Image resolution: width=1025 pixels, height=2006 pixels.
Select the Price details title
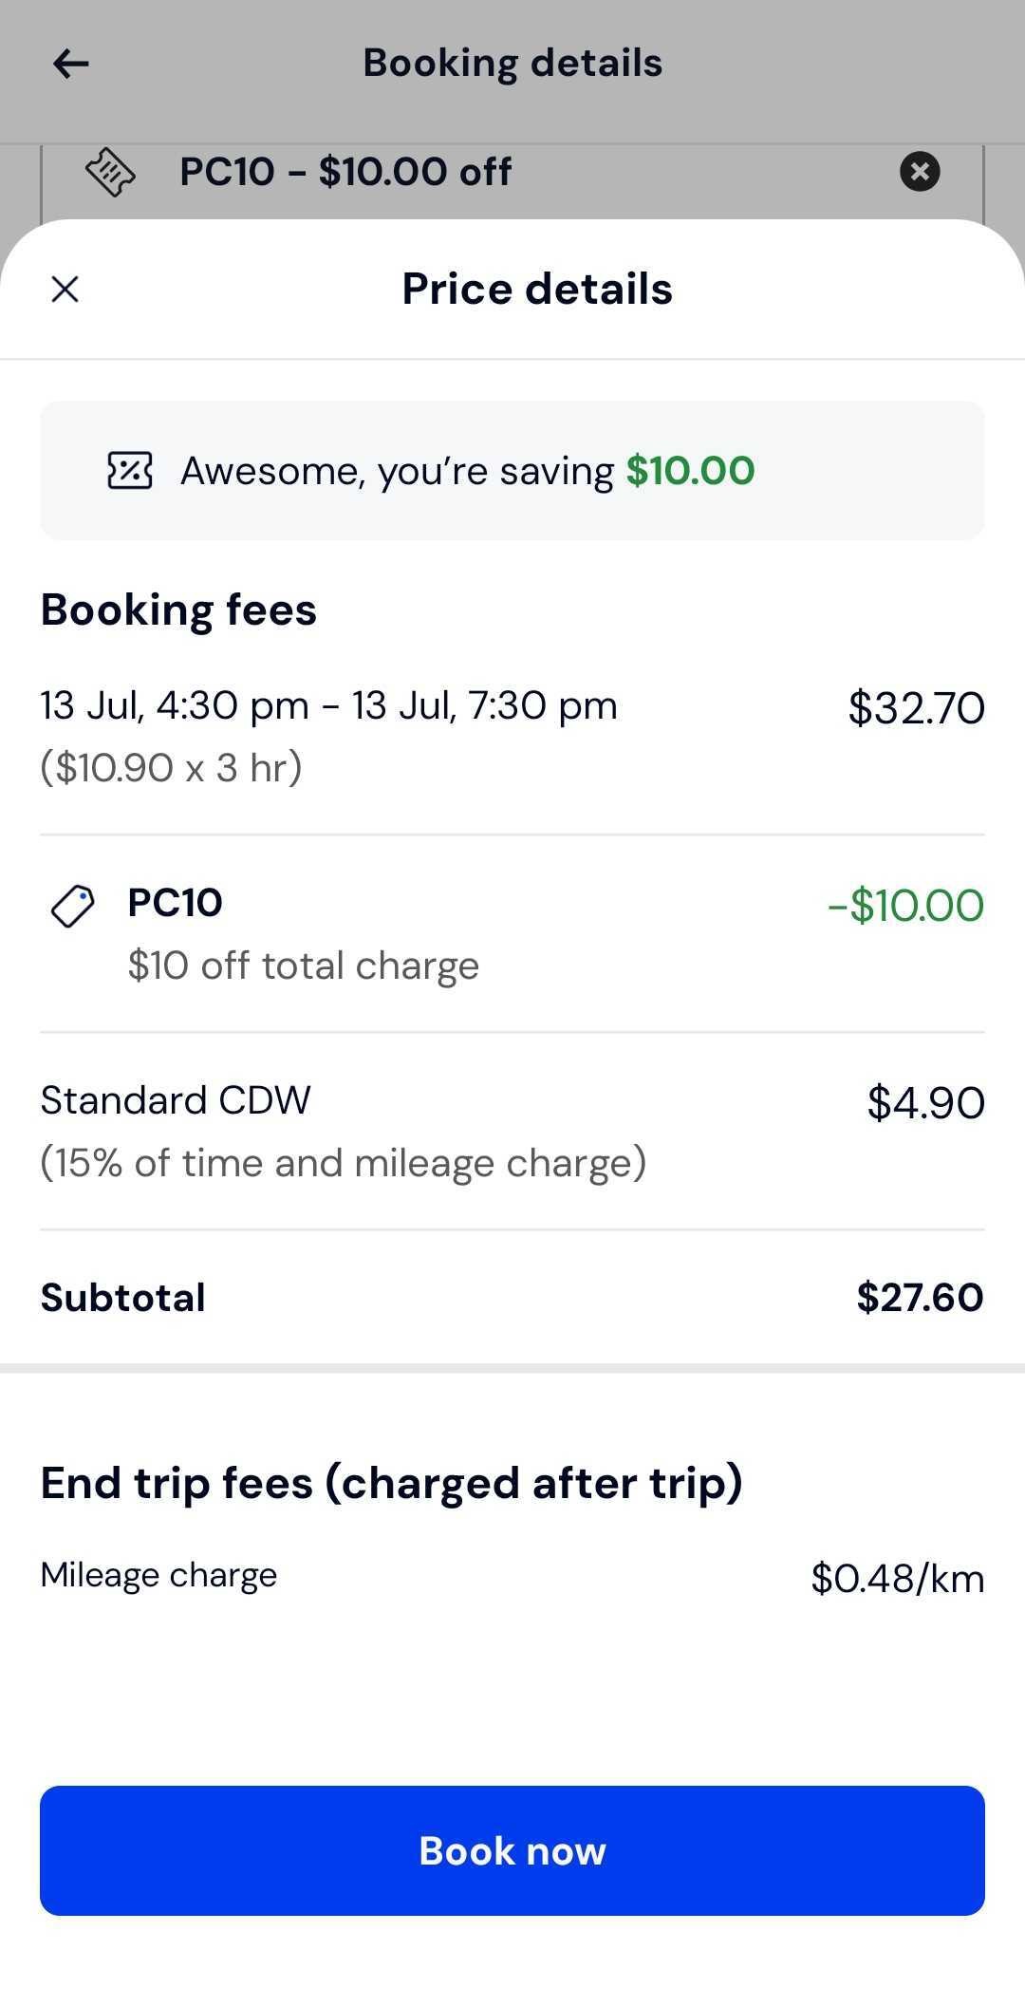click(537, 289)
